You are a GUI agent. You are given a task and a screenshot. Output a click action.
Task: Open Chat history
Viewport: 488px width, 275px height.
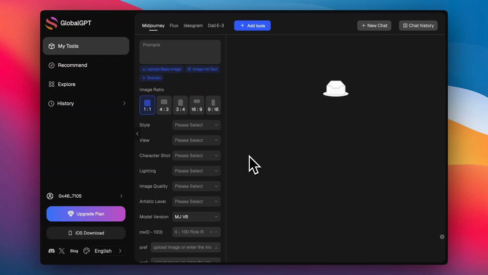[418, 26]
